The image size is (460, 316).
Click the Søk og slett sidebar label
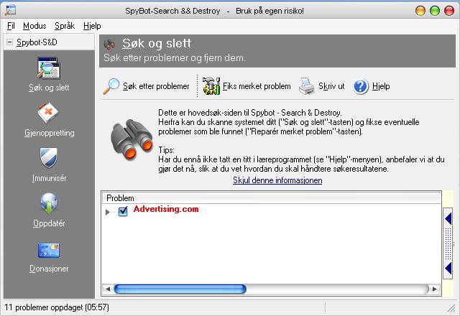click(x=49, y=88)
